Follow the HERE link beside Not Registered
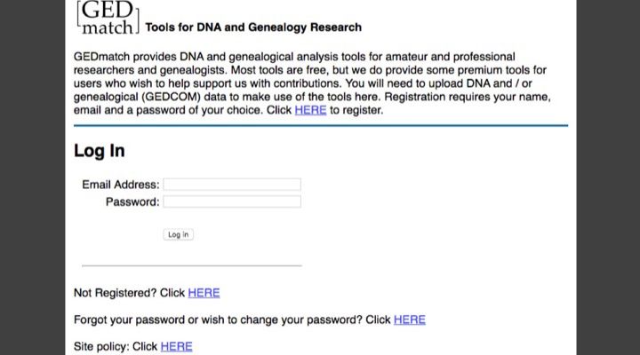 click(204, 293)
